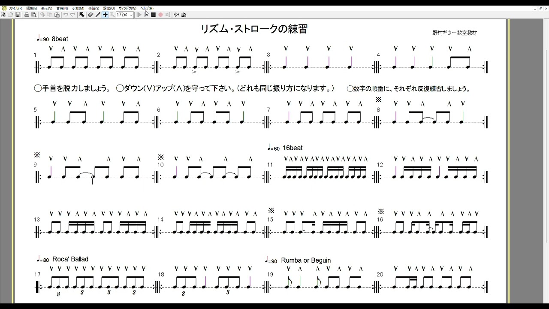Open the 小節(M) menu

click(x=78, y=8)
